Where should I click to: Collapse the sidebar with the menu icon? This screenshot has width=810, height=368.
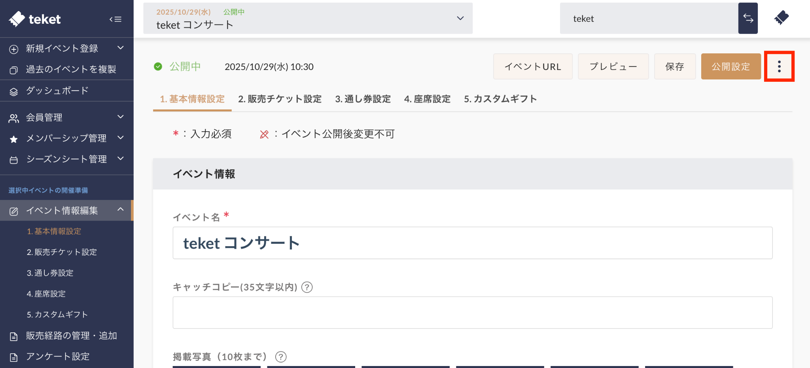[115, 19]
